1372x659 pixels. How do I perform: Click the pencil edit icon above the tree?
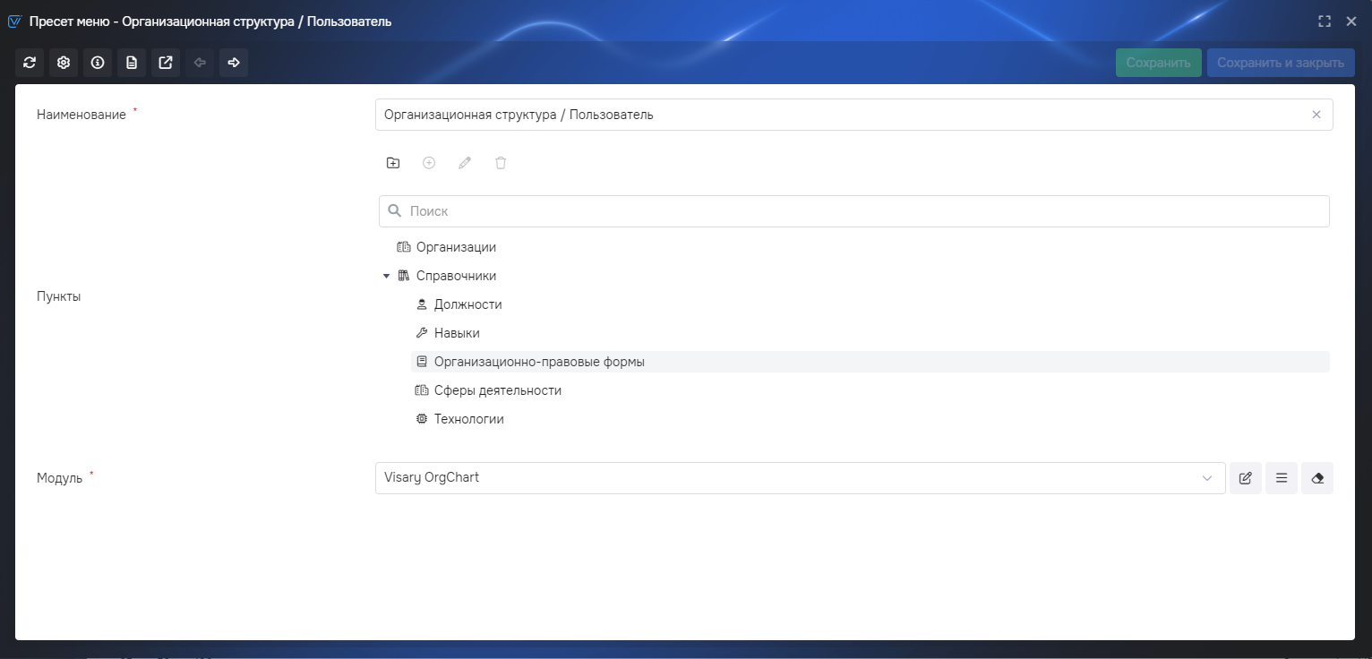click(x=465, y=163)
